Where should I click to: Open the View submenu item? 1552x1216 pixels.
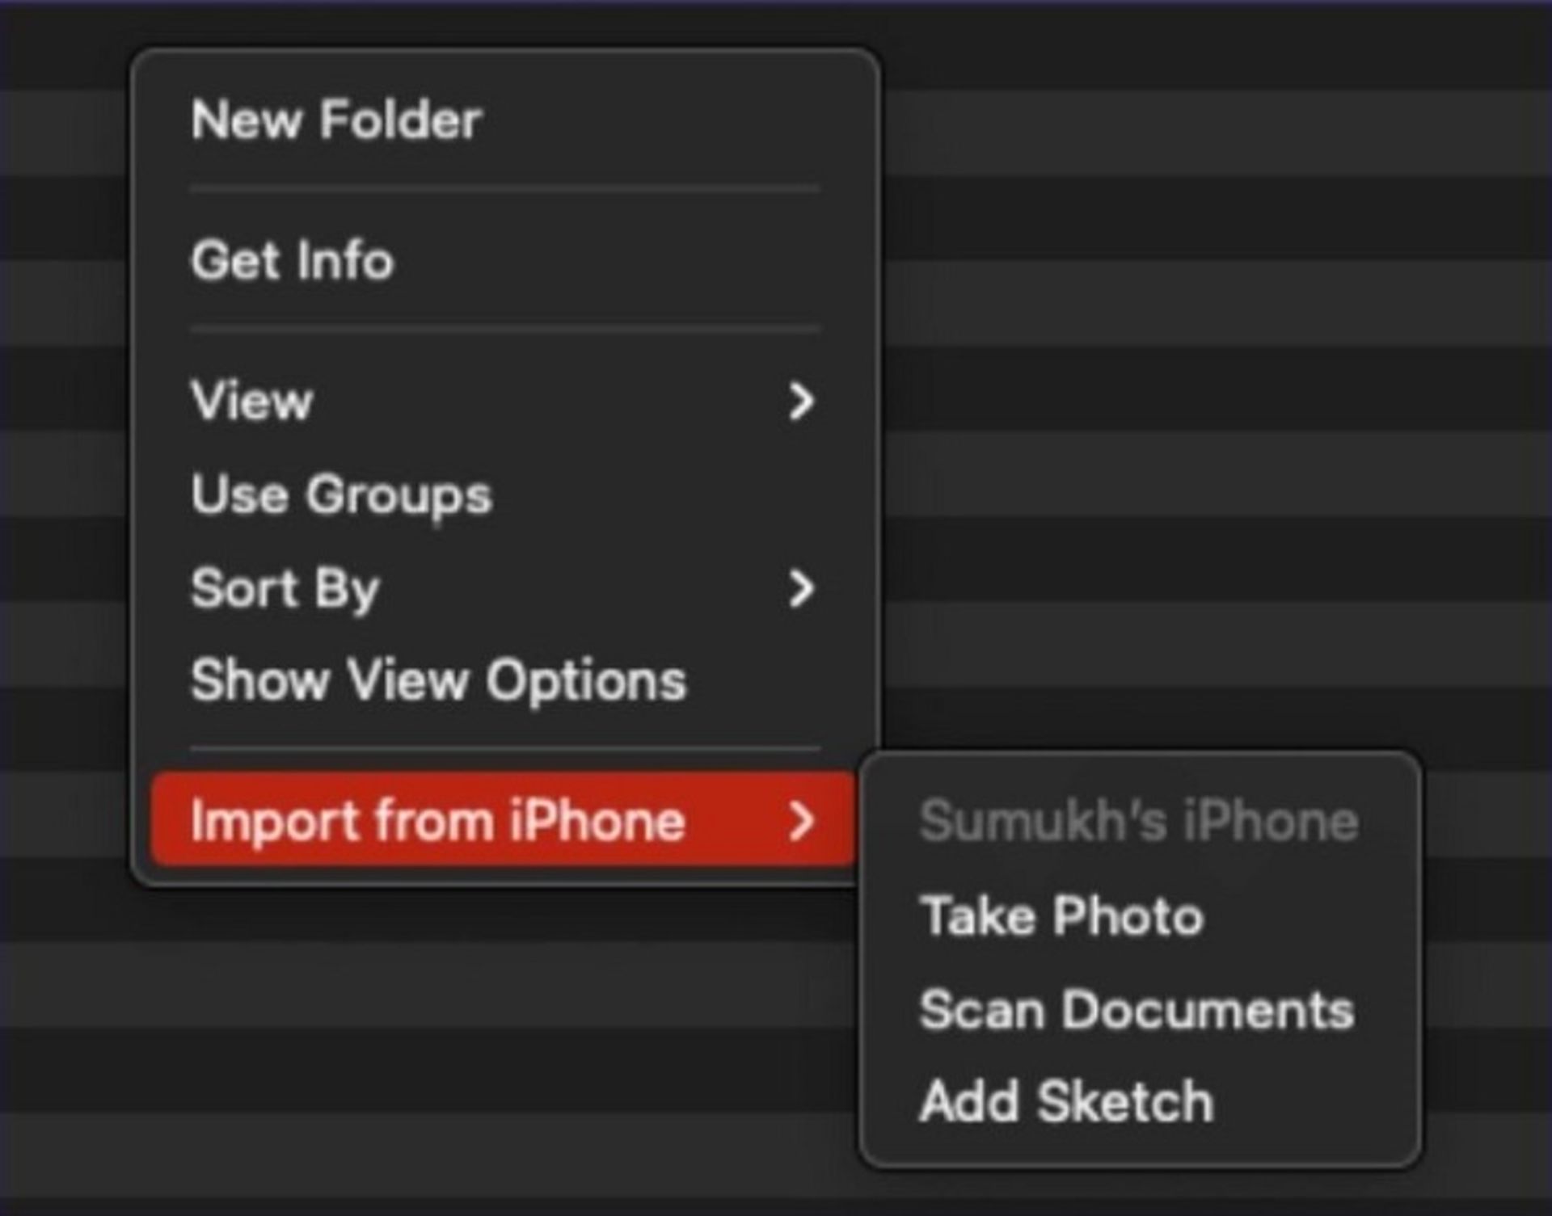[252, 401]
